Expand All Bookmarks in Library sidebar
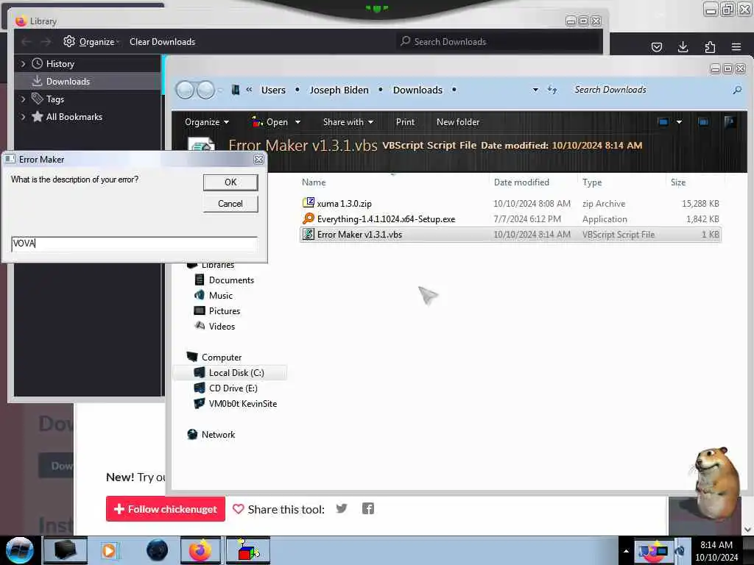Screen dimensions: 754x565 23,117
